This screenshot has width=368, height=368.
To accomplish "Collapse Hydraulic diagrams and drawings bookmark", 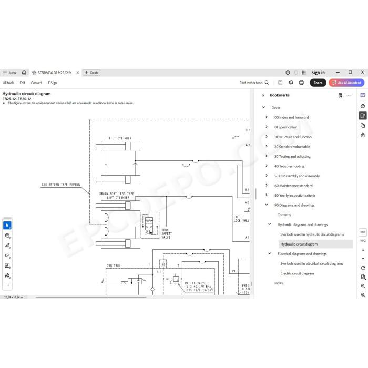I will [x=269, y=224].
